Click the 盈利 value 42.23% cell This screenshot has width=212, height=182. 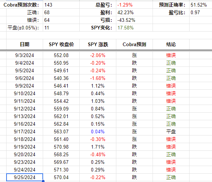pos(134,12)
